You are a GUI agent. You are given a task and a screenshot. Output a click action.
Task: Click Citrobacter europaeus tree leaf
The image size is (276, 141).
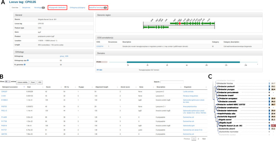click(228, 98)
